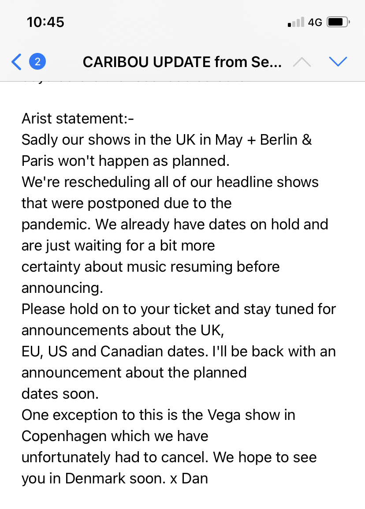Screen dimensions: 365x509
Task: Tap the 'x Dan' signature at the end
Action: coord(189,479)
